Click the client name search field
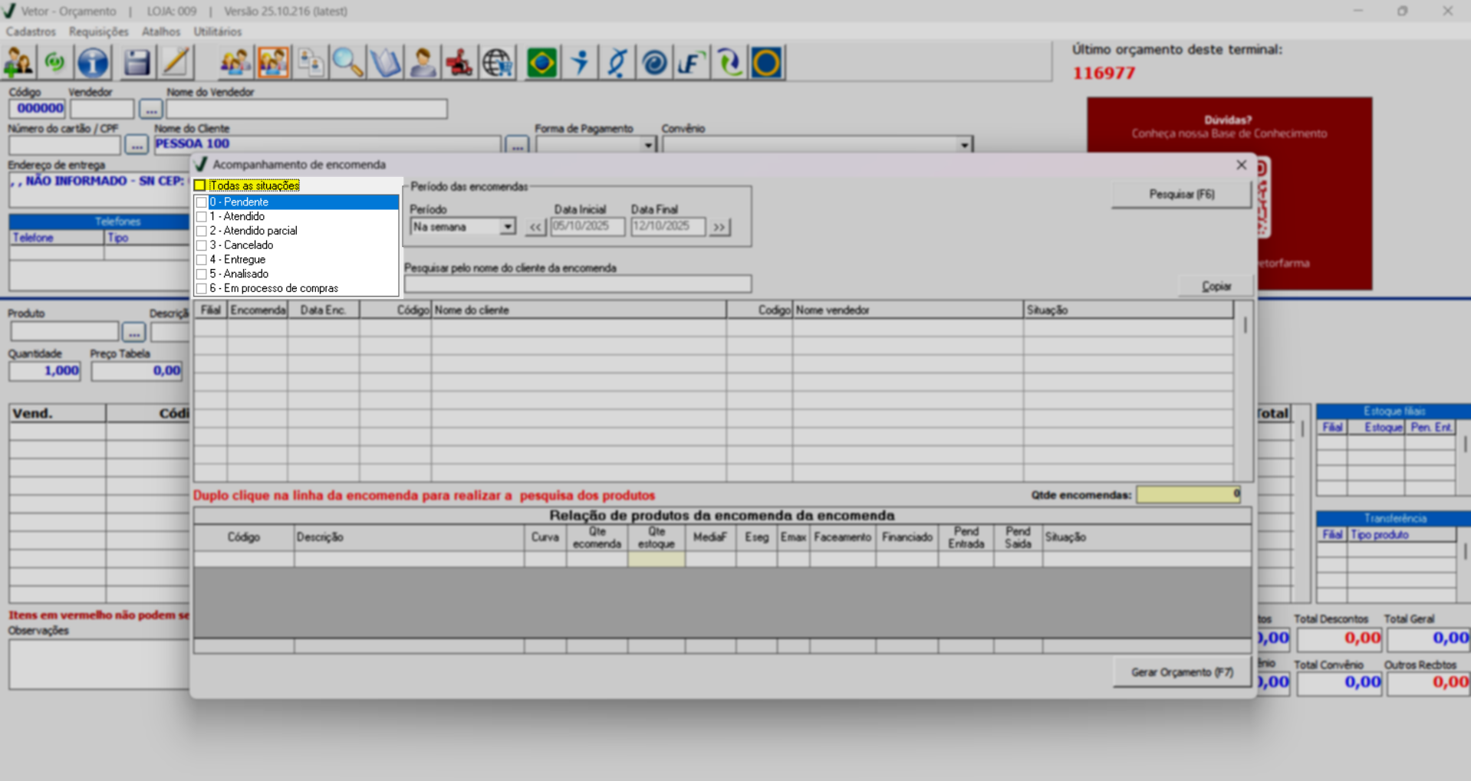 click(578, 284)
